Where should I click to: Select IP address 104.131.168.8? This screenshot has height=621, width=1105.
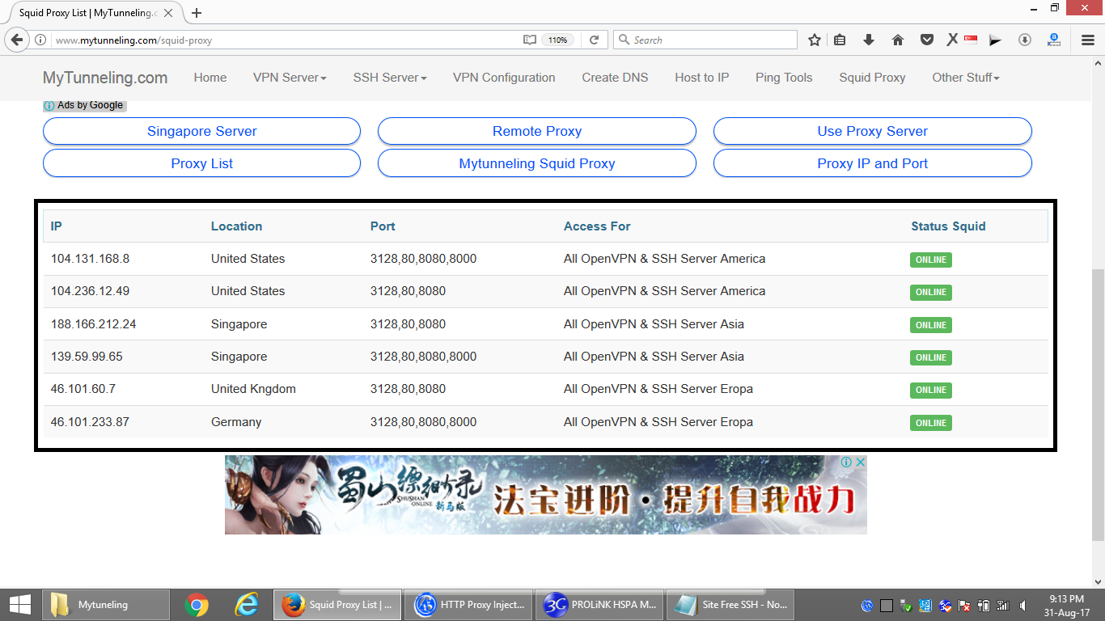click(90, 259)
